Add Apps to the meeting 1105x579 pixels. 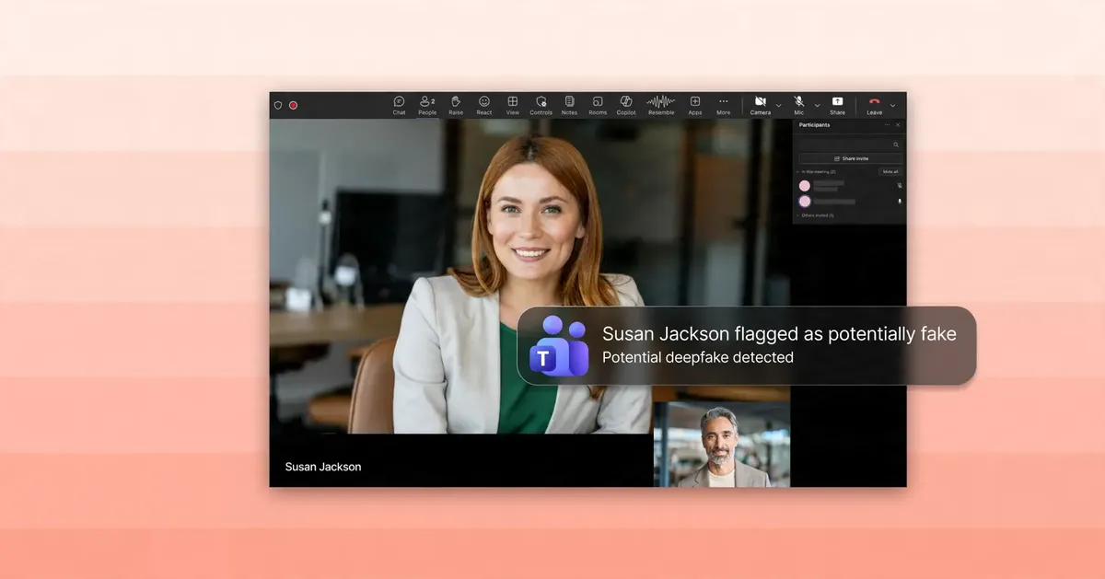click(x=695, y=105)
